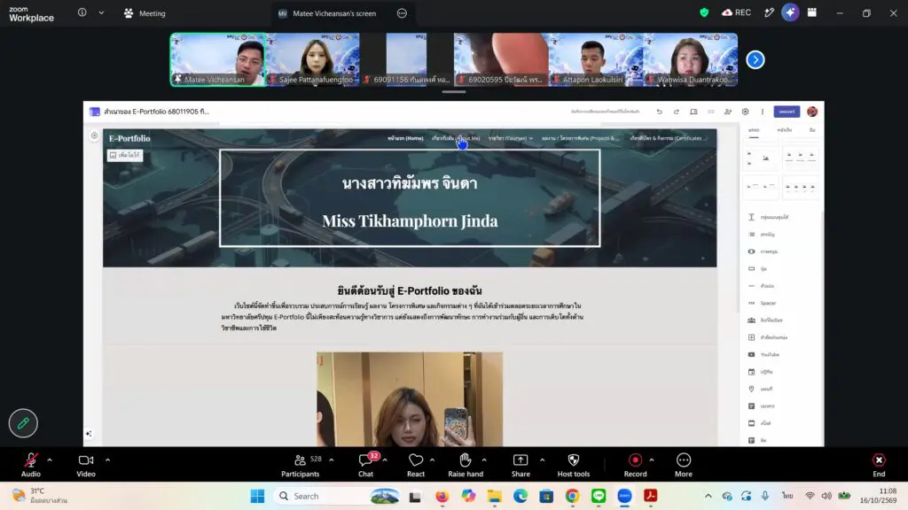
Task: Open Projects page link in site navigation
Action: [580, 138]
